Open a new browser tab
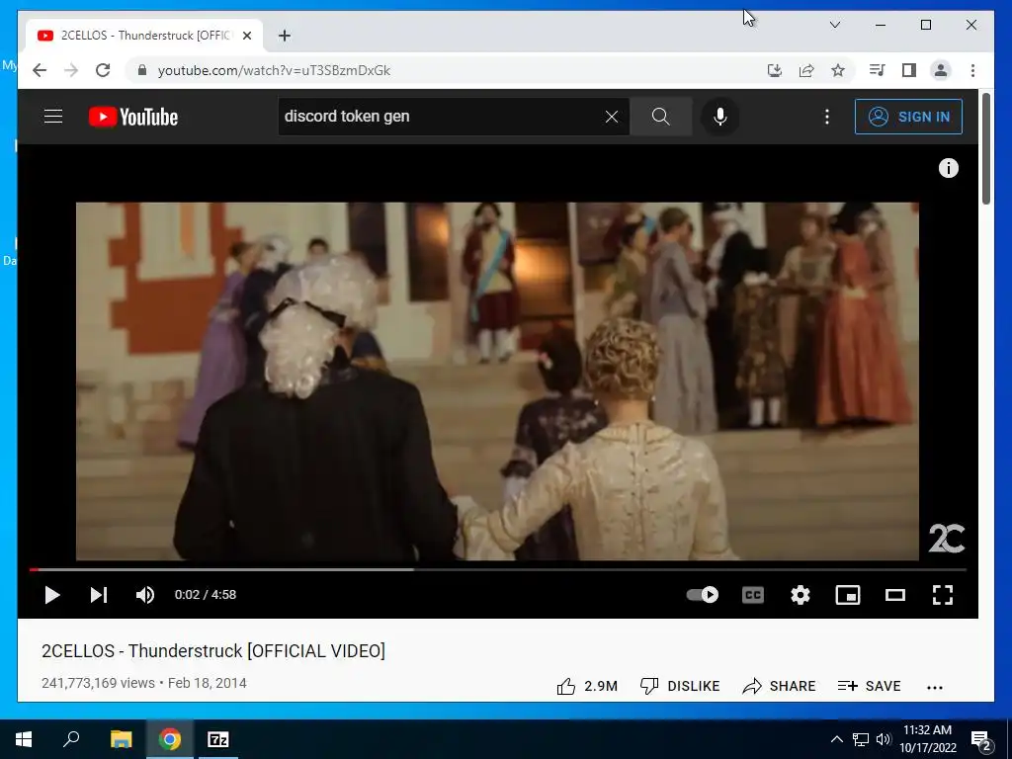The width and height of the screenshot is (1012, 759). 285,36
